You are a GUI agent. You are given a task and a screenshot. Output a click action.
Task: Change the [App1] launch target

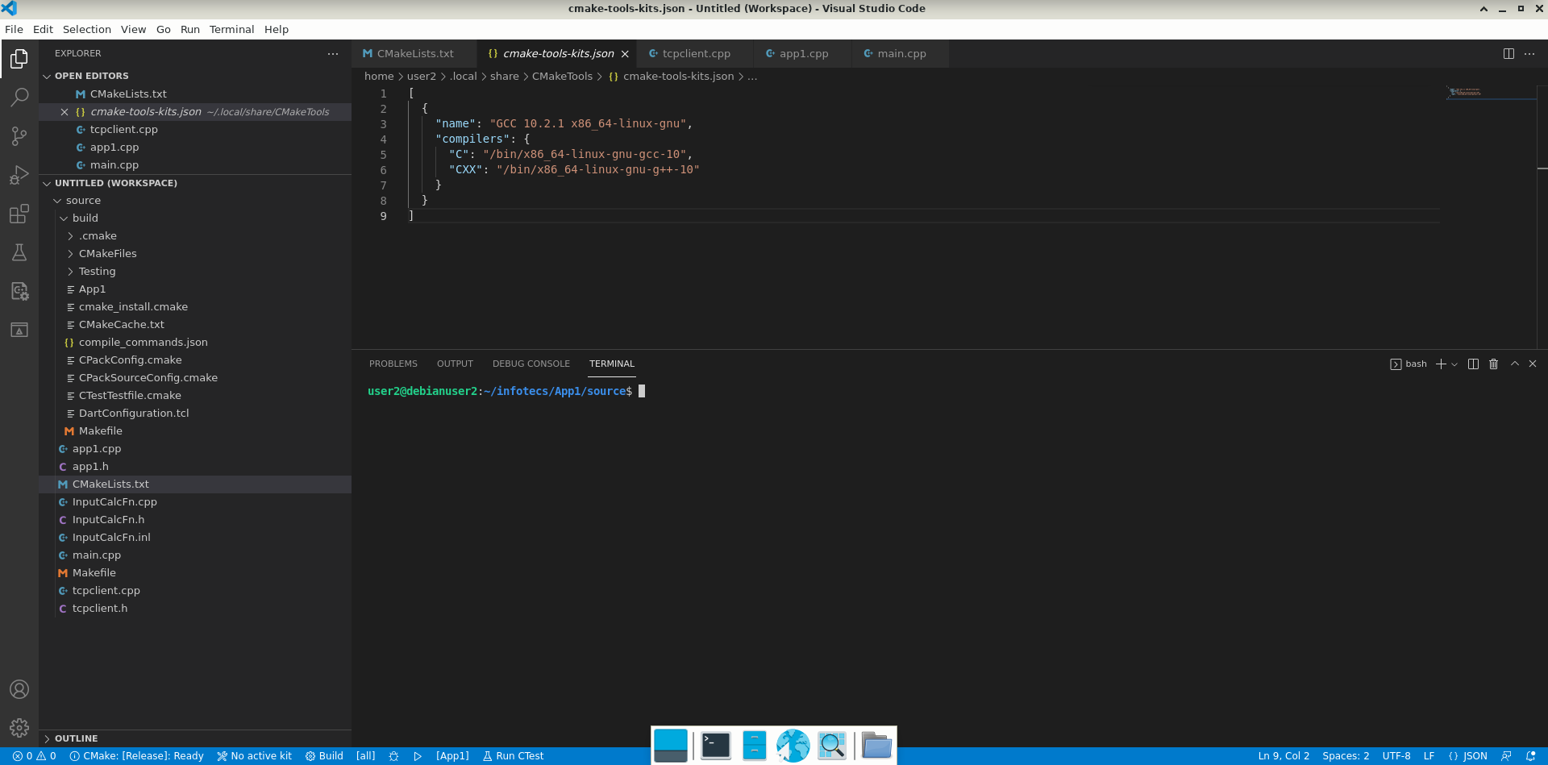[x=452, y=756]
